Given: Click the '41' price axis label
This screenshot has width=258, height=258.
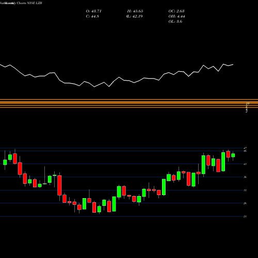Looking at the screenshot, I should tap(245, 164).
